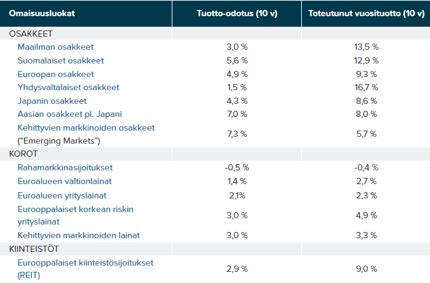Select the Rahamarkkinasijoitukset row label

tap(65, 167)
